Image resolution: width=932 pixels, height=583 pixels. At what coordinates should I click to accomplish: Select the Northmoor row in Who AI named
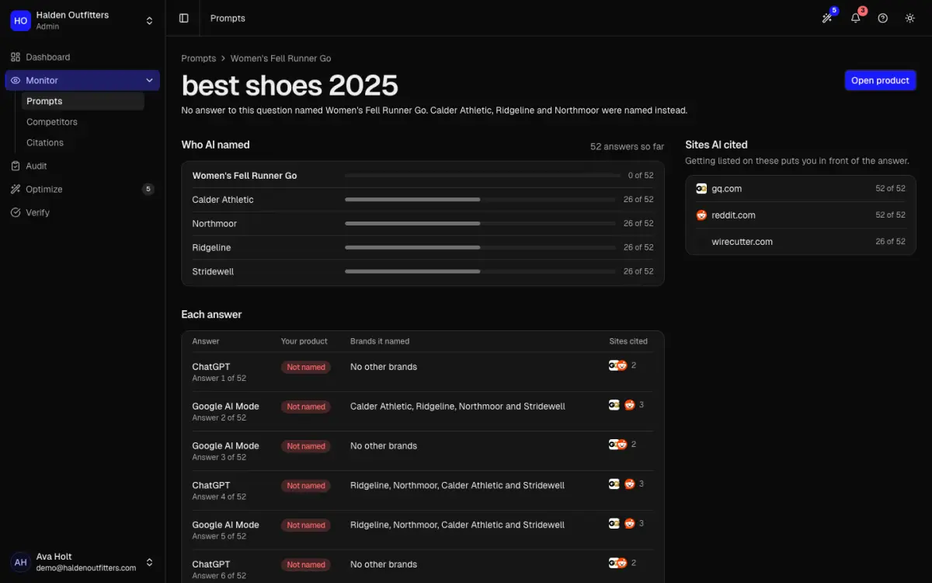(x=423, y=223)
